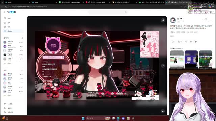Click the thumbs-up like icon
The height and width of the screenshot is (121, 216).
click(x=173, y=42)
